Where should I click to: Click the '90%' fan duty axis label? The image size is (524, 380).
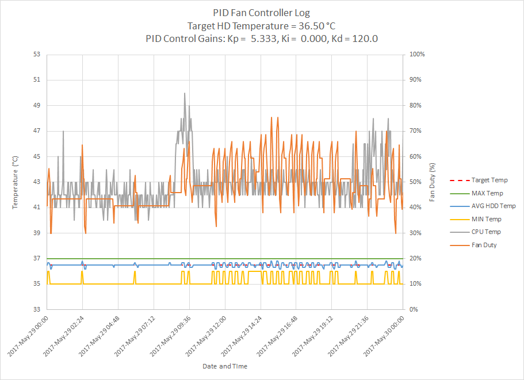pos(415,79)
